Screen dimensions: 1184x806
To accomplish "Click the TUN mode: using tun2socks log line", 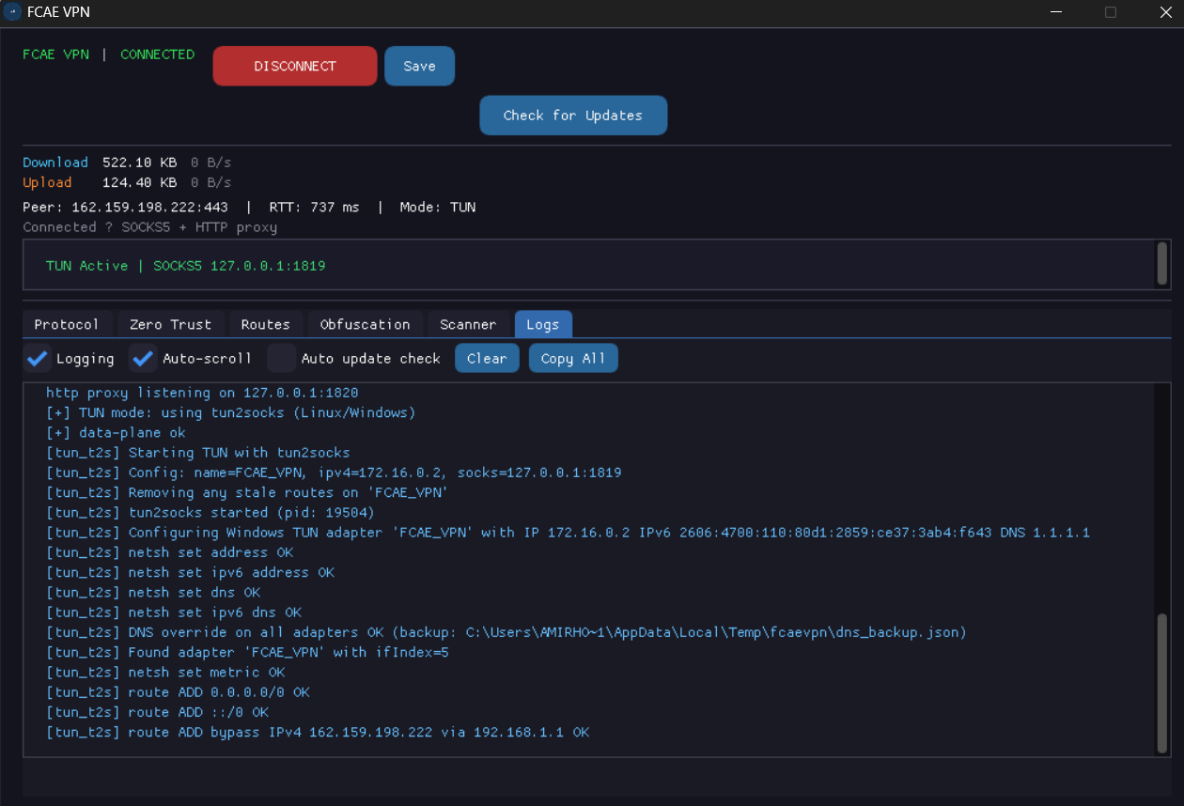I will [x=230, y=412].
